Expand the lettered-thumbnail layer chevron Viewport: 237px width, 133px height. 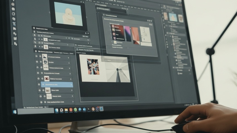pos(69,68)
